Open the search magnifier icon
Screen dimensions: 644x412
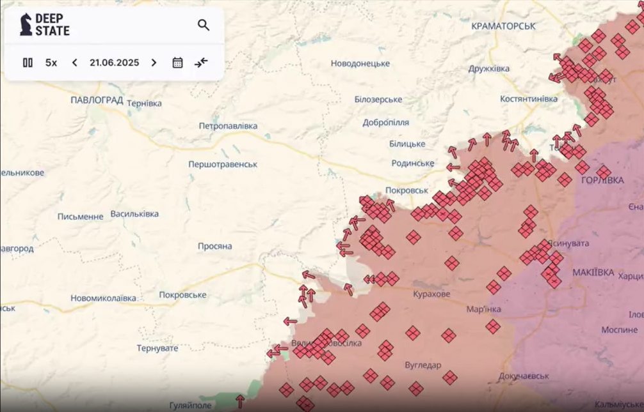(204, 25)
